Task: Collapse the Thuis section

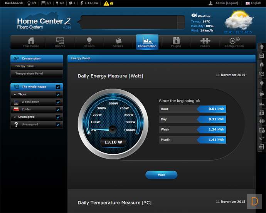Action: tap(15, 94)
